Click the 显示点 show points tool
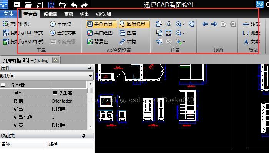Image resolution: width=269 pixels, height=153 pixels. [60, 24]
